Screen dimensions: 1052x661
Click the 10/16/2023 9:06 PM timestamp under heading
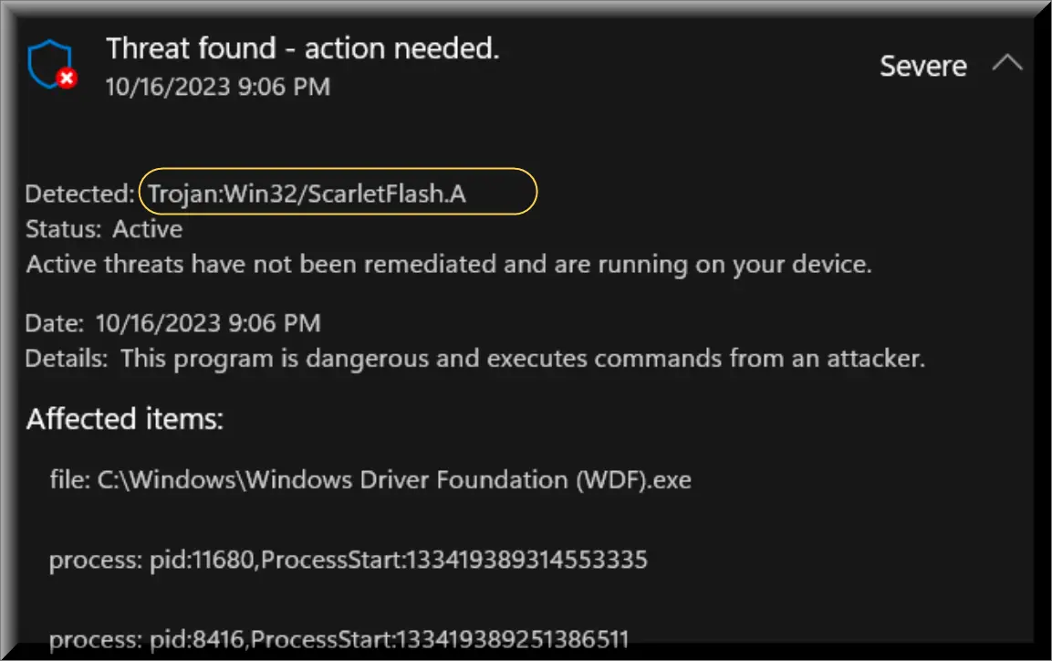(x=218, y=87)
